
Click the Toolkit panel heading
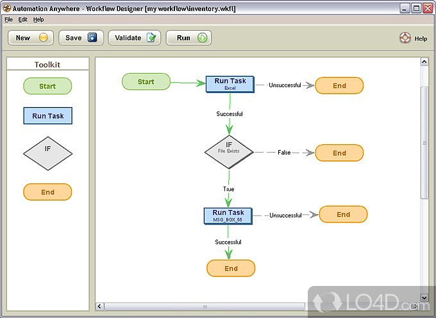tap(47, 65)
